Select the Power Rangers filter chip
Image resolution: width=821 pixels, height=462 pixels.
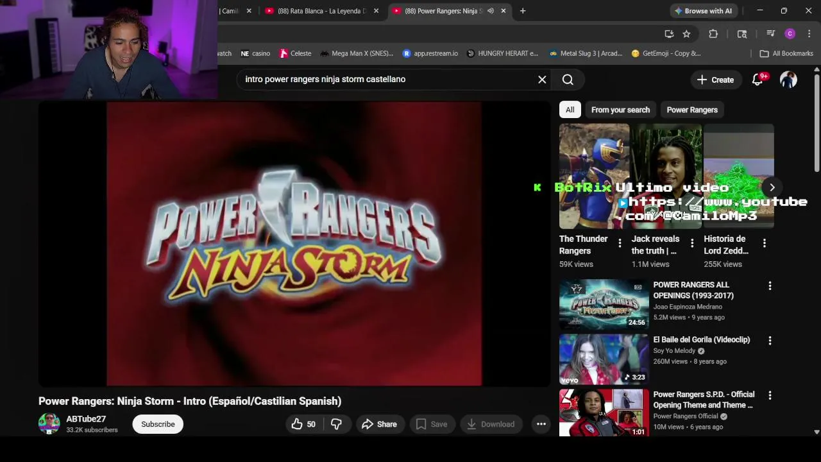coord(692,110)
